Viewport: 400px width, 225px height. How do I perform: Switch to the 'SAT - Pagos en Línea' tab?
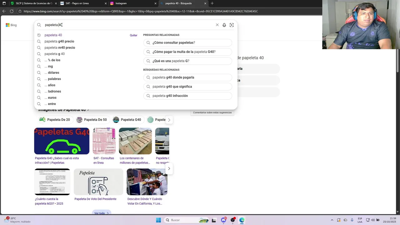point(82,3)
